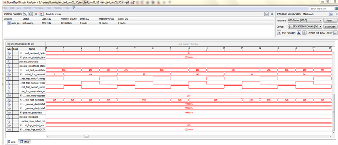338x145 pixels.
Task: Click the Scan Chain button
Action: 330,27
